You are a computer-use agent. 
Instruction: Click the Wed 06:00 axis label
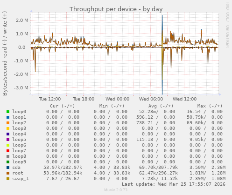coord(151,99)
